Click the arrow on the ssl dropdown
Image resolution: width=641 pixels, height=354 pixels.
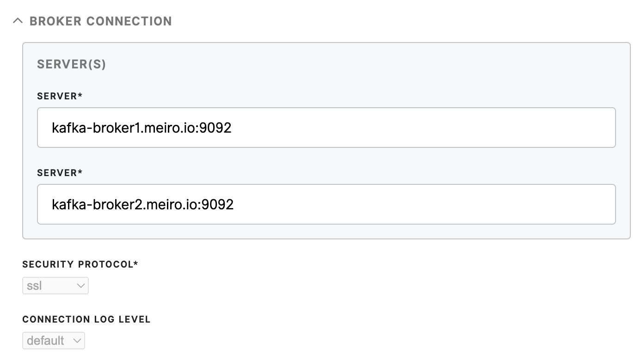pyautogui.click(x=80, y=286)
